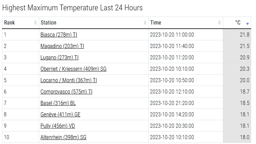Toggle °C descending sort arrow
This screenshot has width=256, height=144.
tap(247, 24)
